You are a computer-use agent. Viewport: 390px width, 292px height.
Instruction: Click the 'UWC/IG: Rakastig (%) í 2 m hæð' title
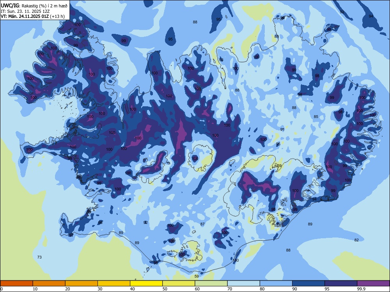pos(34,6)
